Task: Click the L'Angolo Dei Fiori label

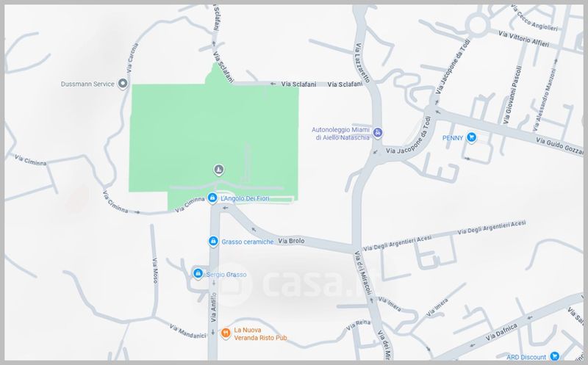Action: tap(245, 198)
